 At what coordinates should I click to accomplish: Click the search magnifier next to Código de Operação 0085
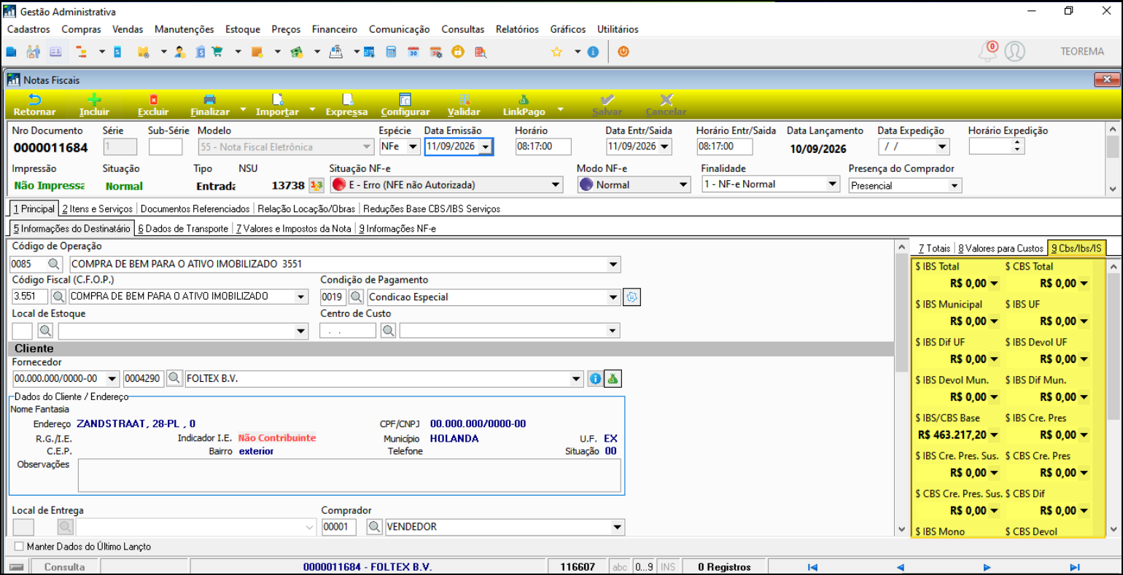point(55,264)
